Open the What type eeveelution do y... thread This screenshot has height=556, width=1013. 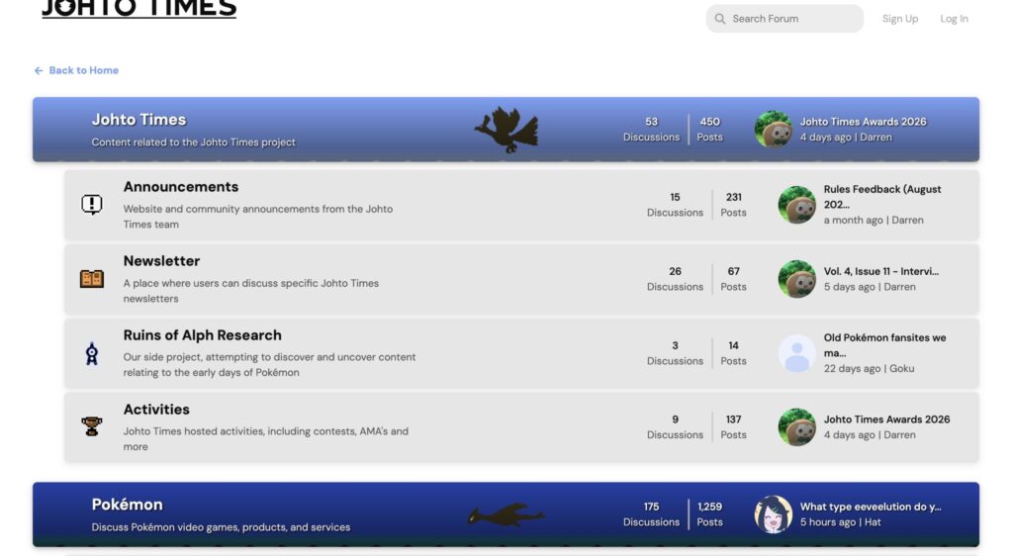click(x=871, y=507)
